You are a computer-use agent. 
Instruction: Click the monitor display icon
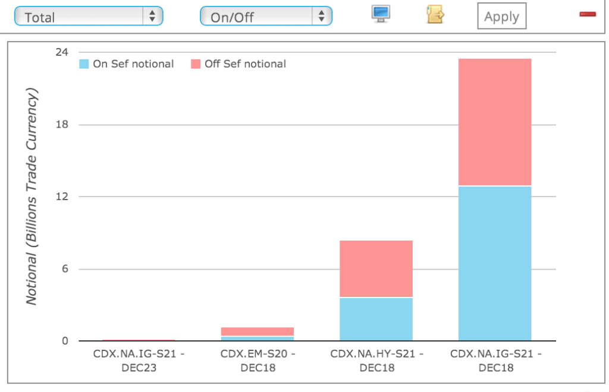coord(379,12)
